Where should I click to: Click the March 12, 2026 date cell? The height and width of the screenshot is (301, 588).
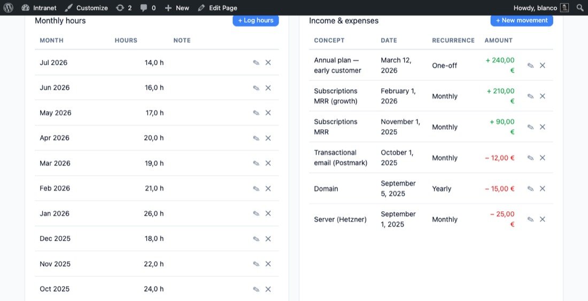(396, 66)
